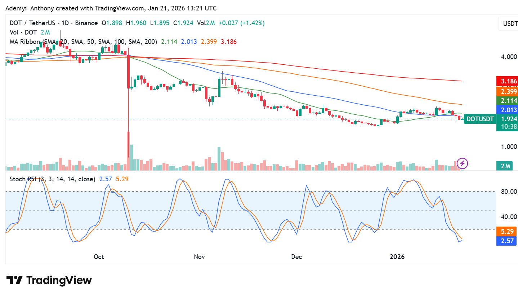
Task: Click the 1D interval label in title
Action: (x=65, y=23)
